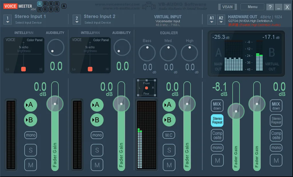Screen dimensions: 293x177
Task: Click the Virtual Input fader gain knob
Action: coord(187,104)
